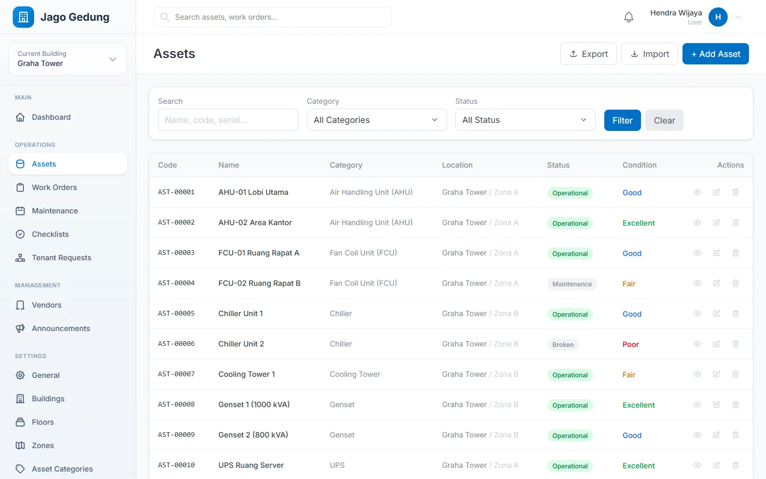Open the Current Building selector

click(68, 59)
